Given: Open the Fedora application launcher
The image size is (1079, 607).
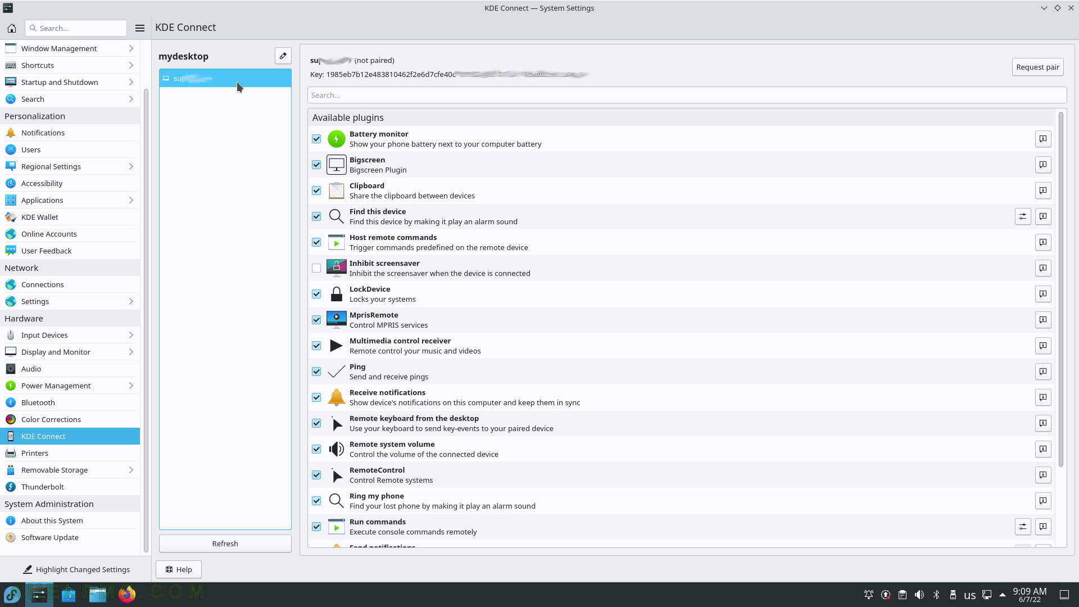Looking at the screenshot, I should click(12, 594).
